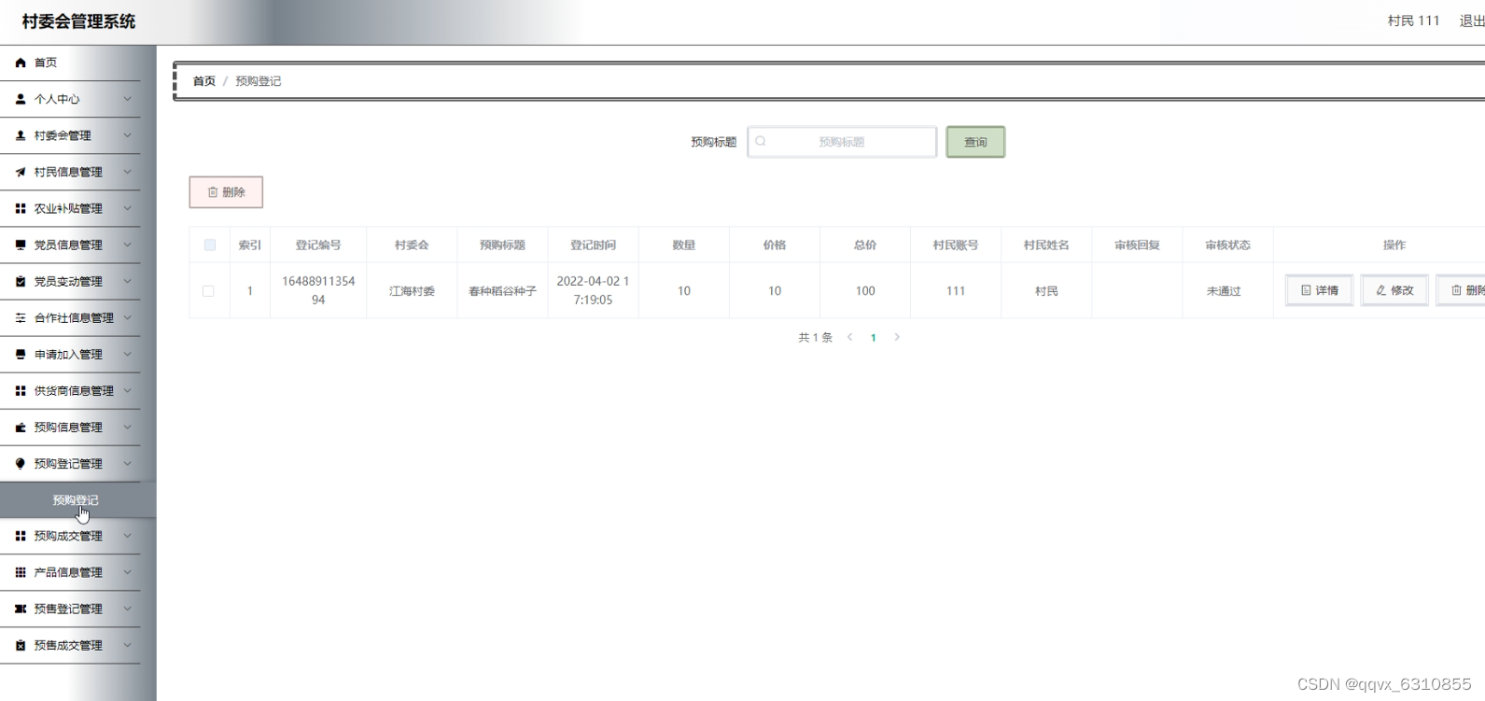Click the home icon beside 首页
The height and width of the screenshot is (701, 1485).
click(x=21, y=63)
